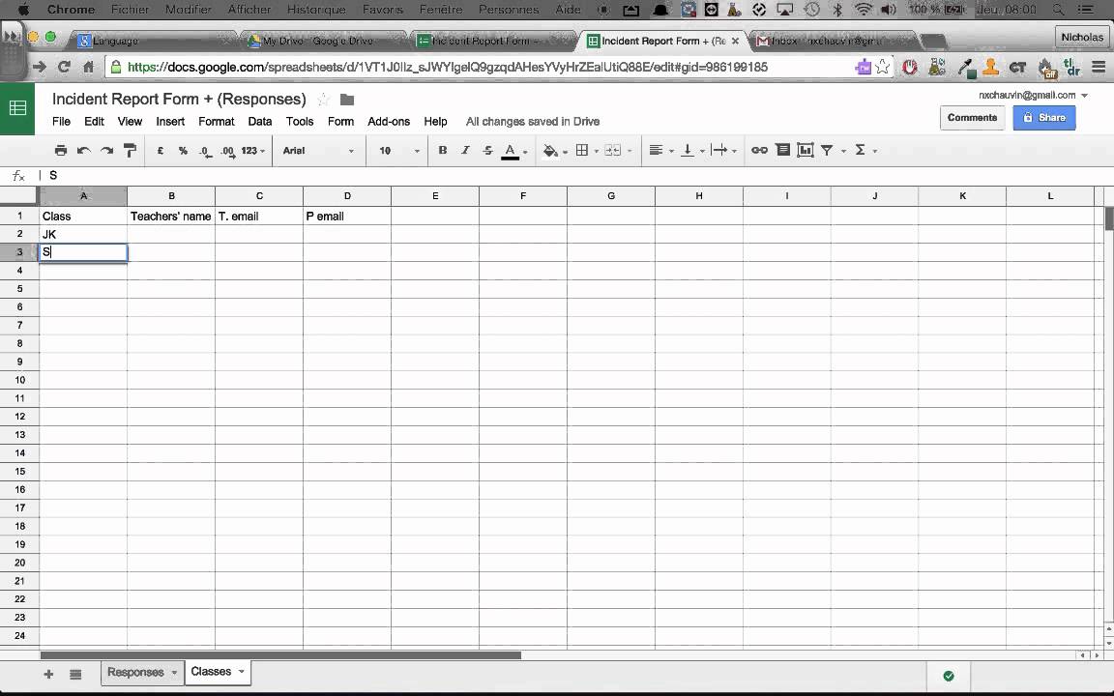Open the Functions (sigma) menu
Viewport: 1114px width, 696px height.
pyautogui.click(x=861, y=151)
